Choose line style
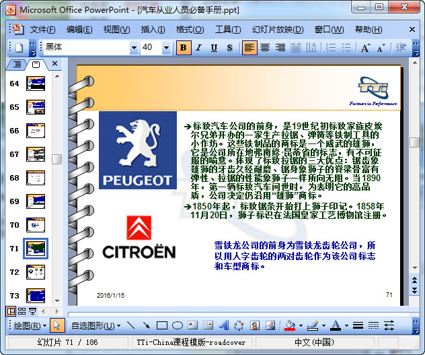 coord(358,325)
